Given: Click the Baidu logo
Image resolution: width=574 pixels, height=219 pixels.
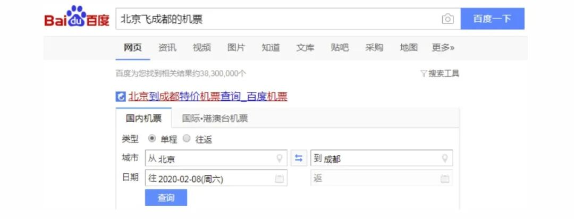Looking at the screenshot, I should (77, 17).
